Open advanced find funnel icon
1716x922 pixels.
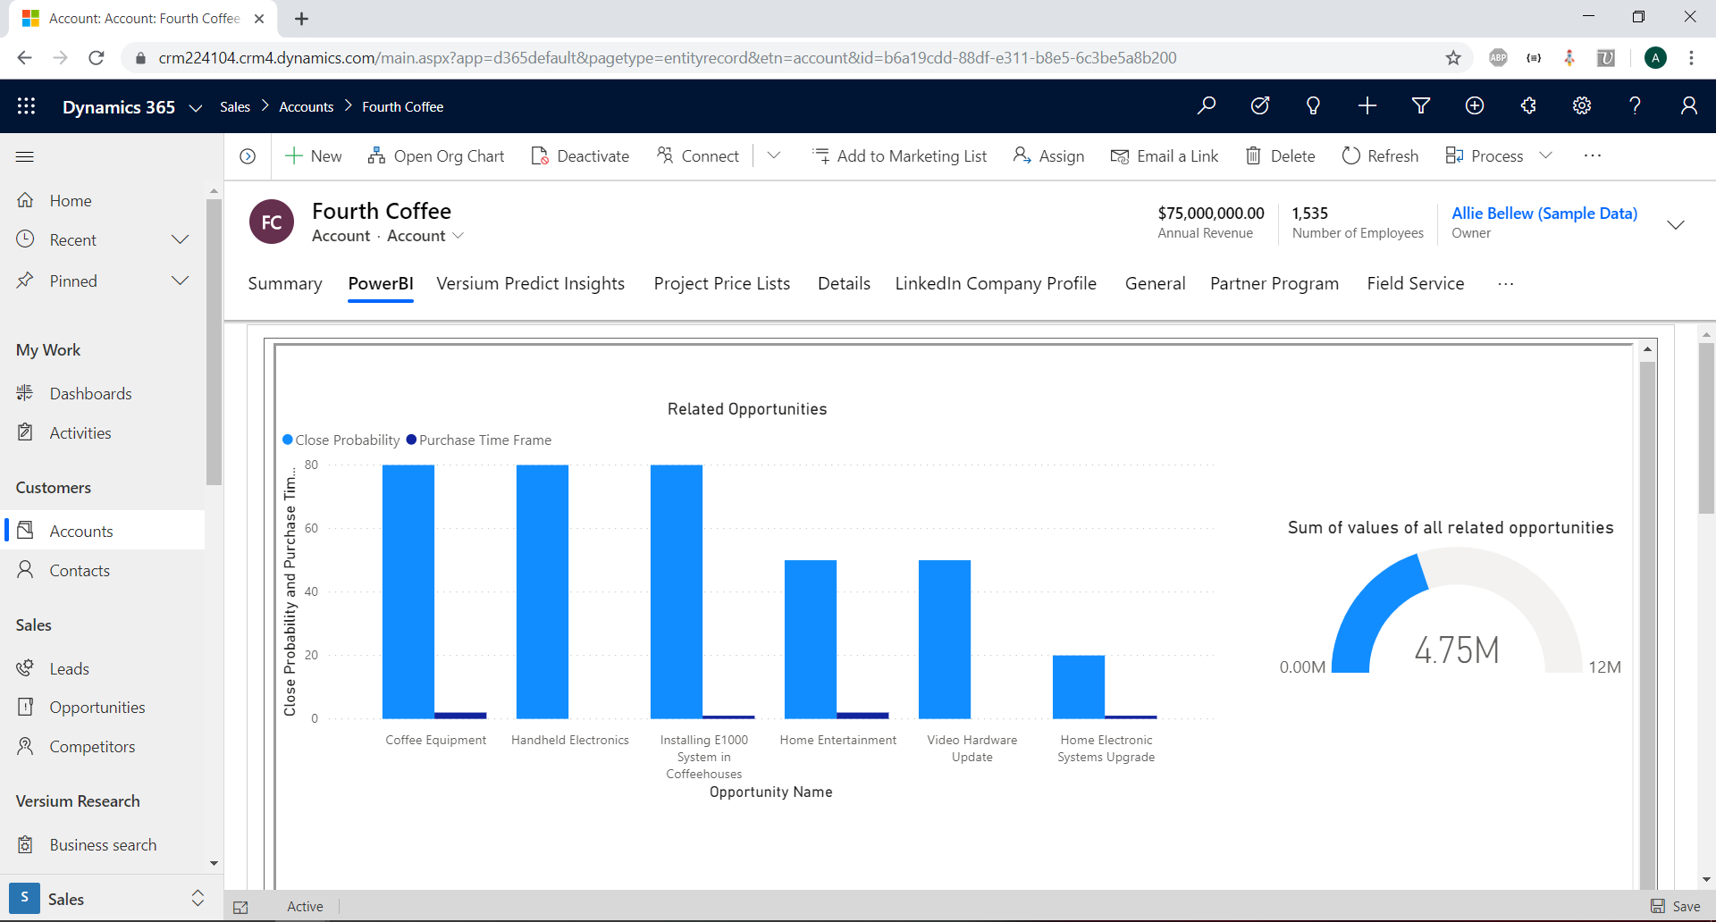pos(1421,106)
